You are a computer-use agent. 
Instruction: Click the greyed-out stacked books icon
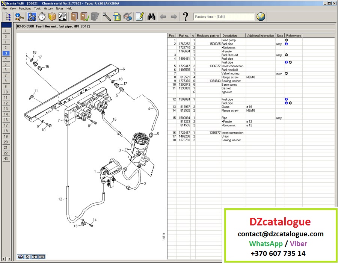click(x=95, y=17)
